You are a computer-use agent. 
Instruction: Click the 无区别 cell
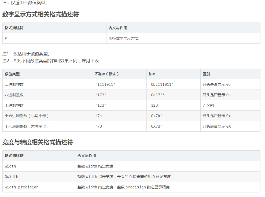coord(208,105)
